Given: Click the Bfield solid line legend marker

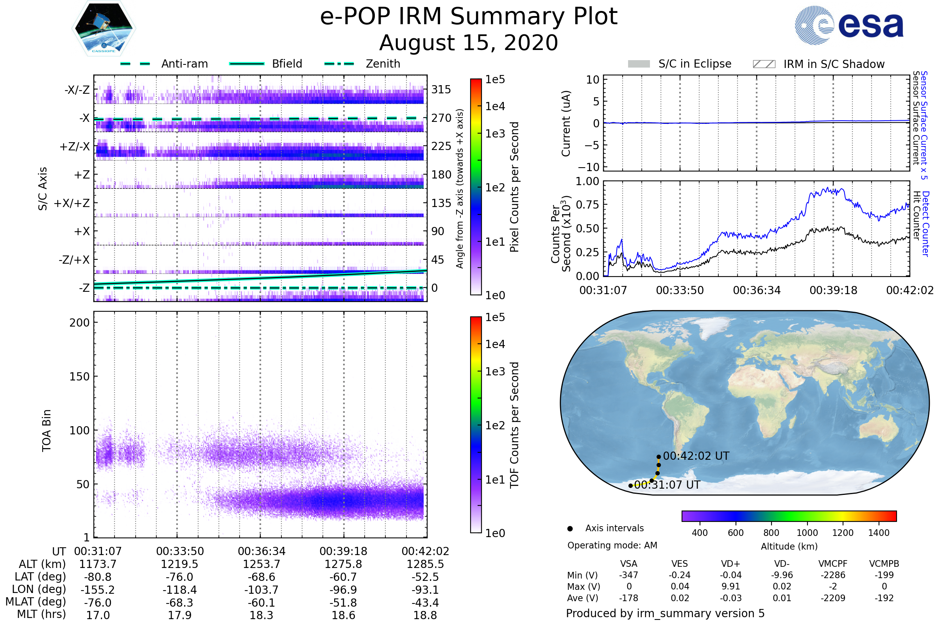Looking at the screenshot, I should coord(247,64).
